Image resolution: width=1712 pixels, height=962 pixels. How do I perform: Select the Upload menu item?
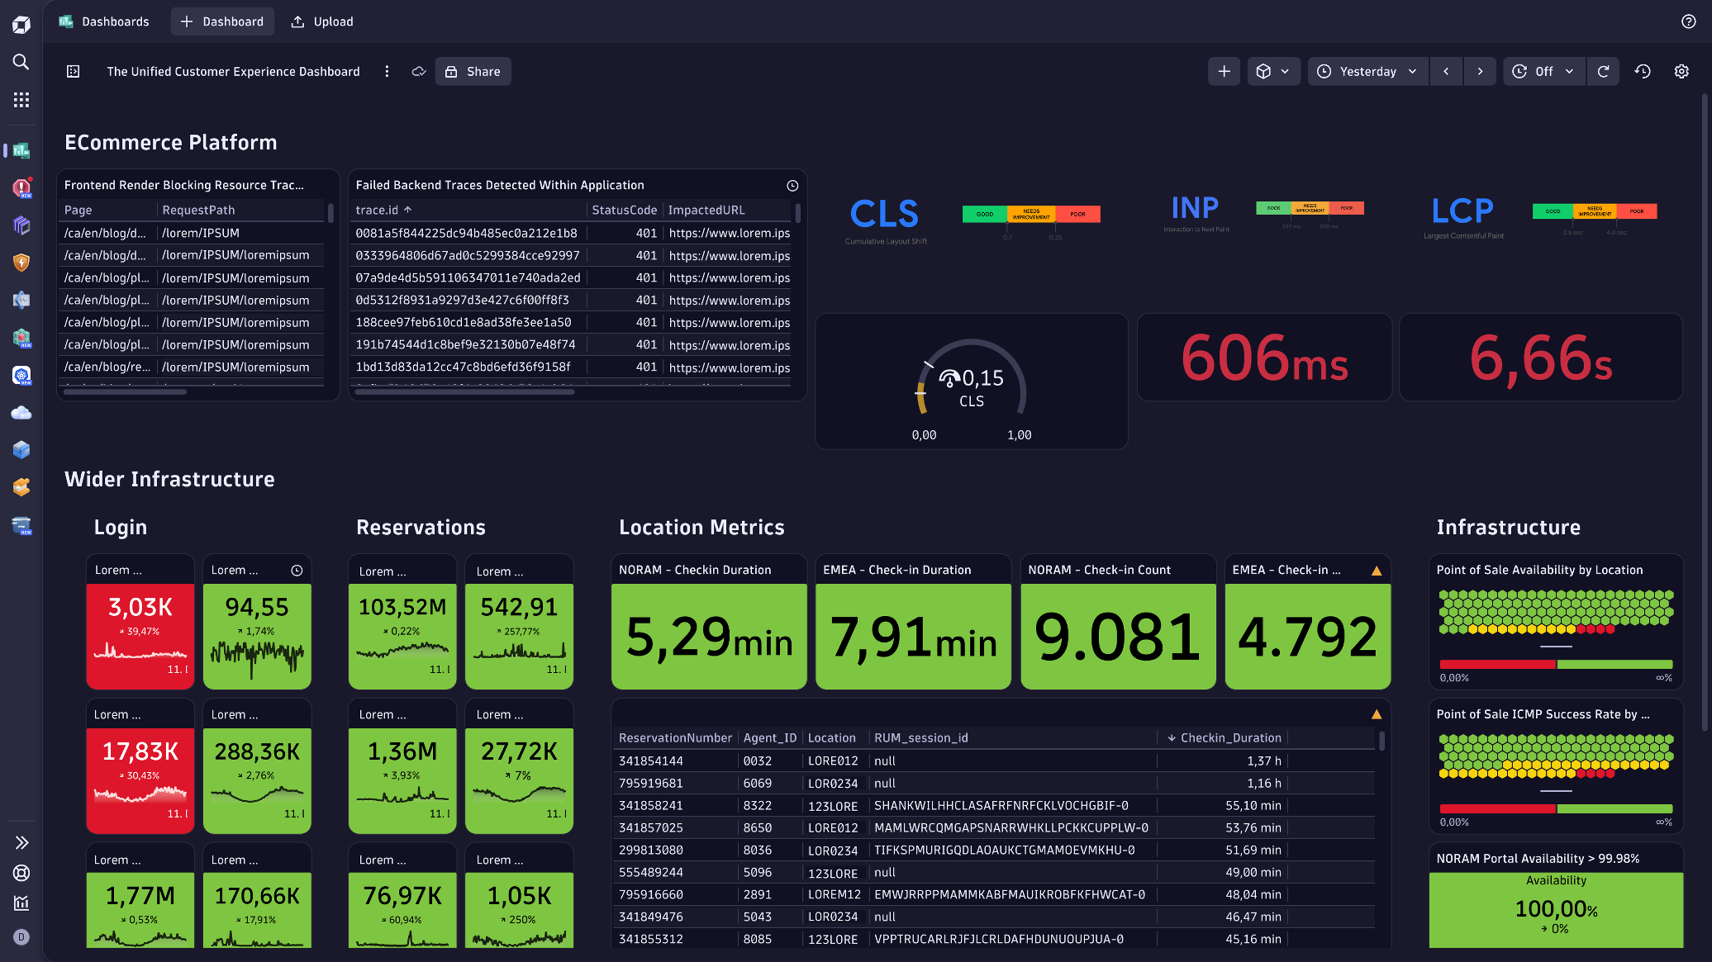pos(322,21)
